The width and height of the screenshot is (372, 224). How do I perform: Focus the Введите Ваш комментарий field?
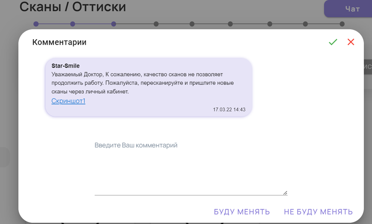point(191,167)
